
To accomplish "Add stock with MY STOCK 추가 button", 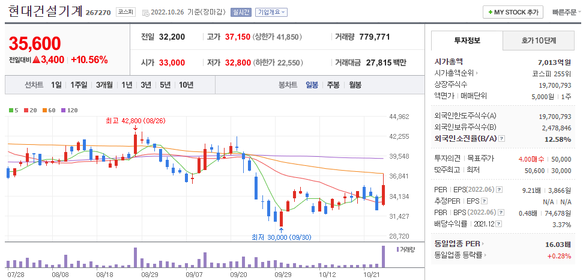I will click(x=513, y=12).
